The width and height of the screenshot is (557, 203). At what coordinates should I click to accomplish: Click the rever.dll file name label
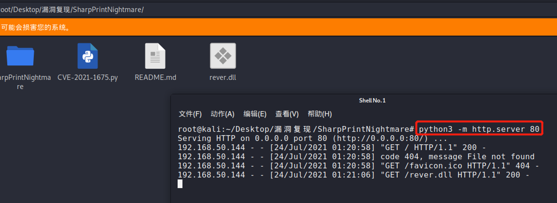point(223,77)
